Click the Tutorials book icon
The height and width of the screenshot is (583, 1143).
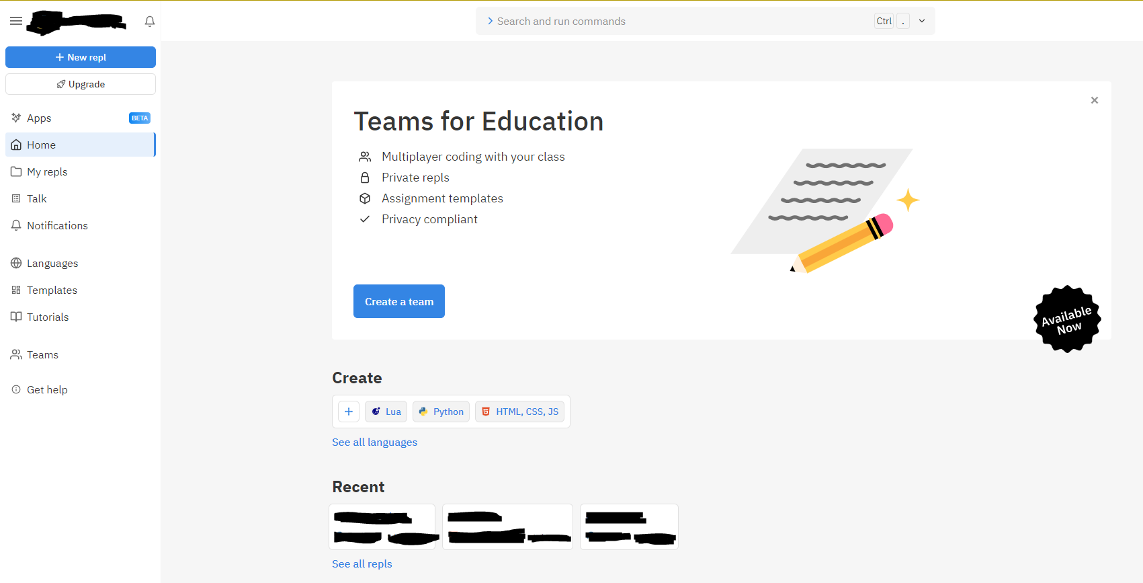point(16,317)
